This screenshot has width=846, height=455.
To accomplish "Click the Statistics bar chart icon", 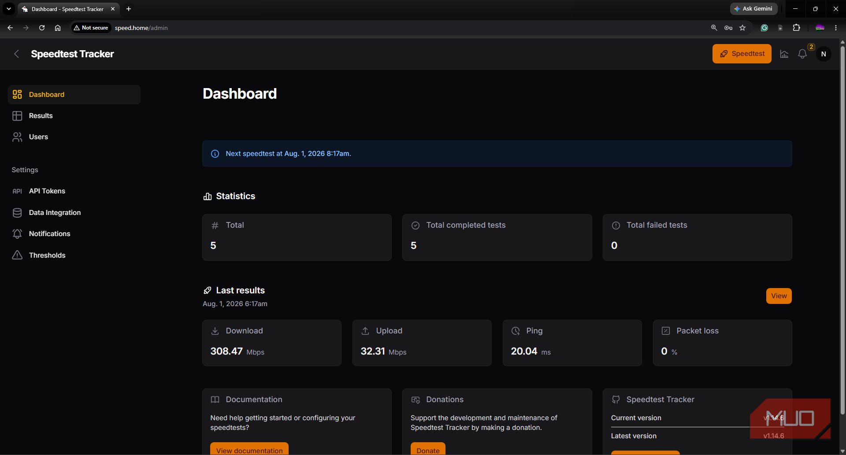I will pyautogui.click(x=208, y=196).
